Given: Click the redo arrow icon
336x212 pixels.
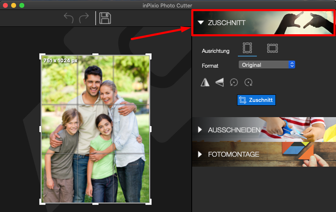Looking at the screenshot, I should click(x=84, y=18).
